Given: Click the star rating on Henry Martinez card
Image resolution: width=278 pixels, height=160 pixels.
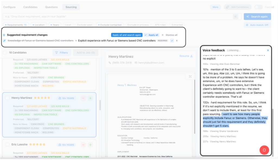Looking at the screenshot, I should tap(42, 98).
